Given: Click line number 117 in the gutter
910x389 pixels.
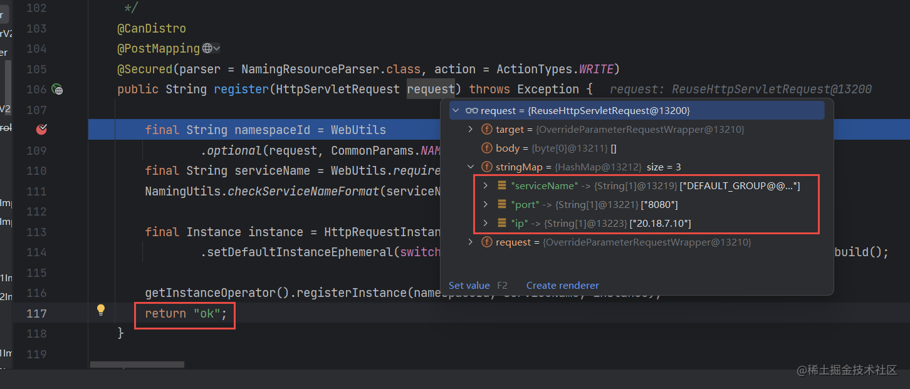Looking at the screenshot, I should tap(36, 313).
